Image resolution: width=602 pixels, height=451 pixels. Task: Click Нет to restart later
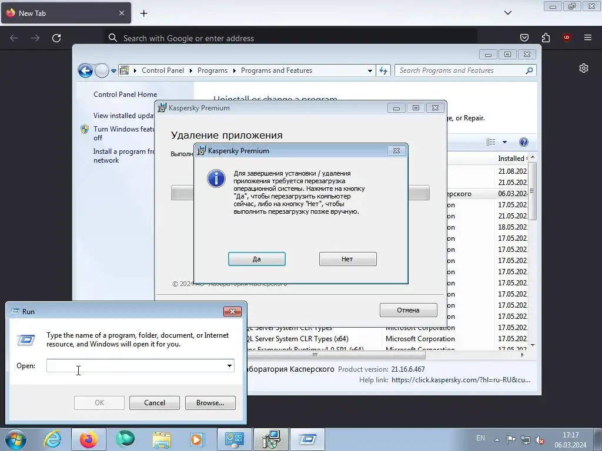coord(347,259)
